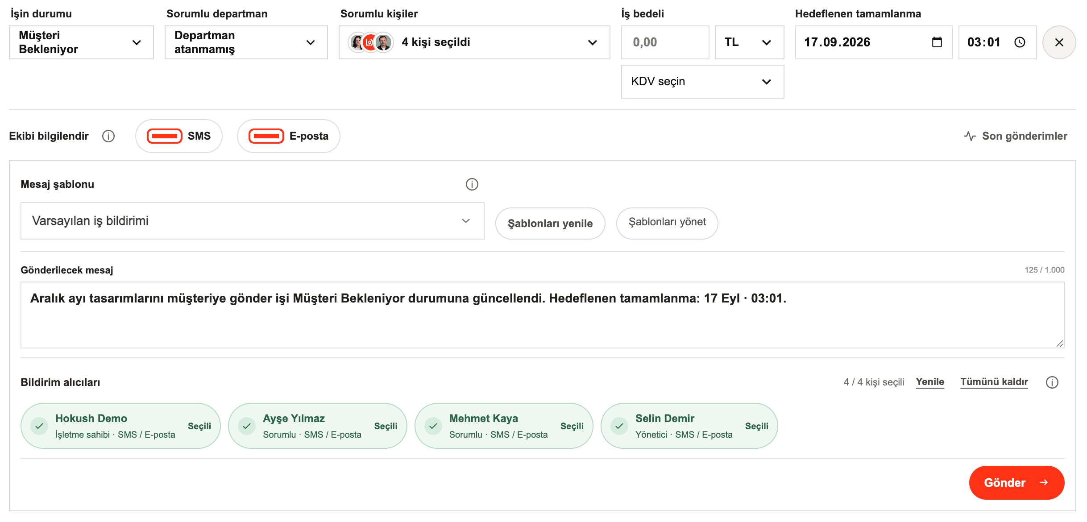Click the checkmark icon on Mehmet Kaya chip
This screenshot has width=1087, height=522.
click(x=433, y=426)
